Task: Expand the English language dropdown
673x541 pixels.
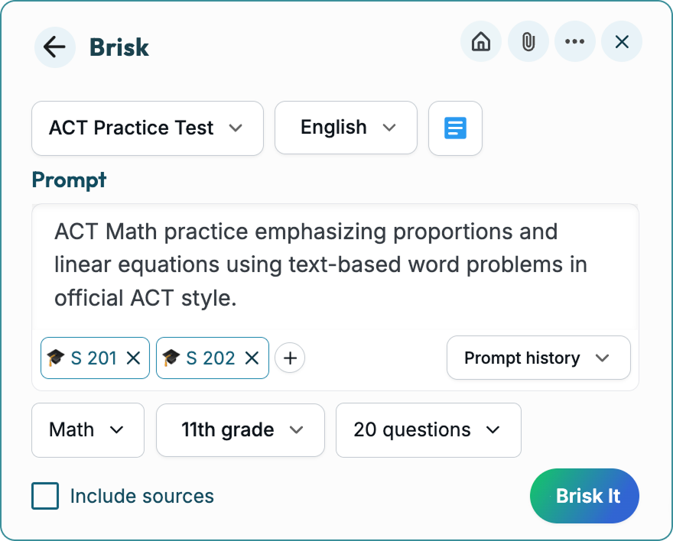Action: pyautogui.click(x=346, y=128)
